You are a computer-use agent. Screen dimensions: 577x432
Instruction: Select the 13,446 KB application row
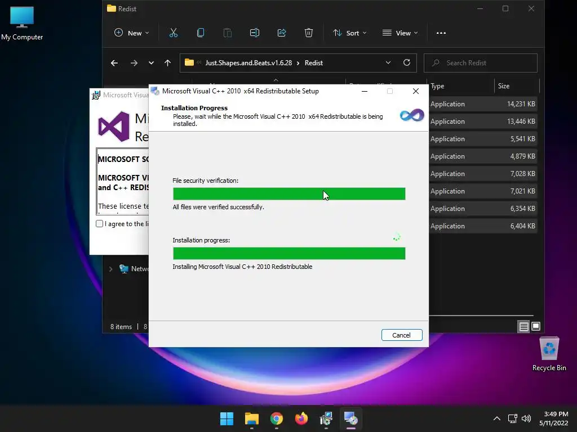pos(483,121)
